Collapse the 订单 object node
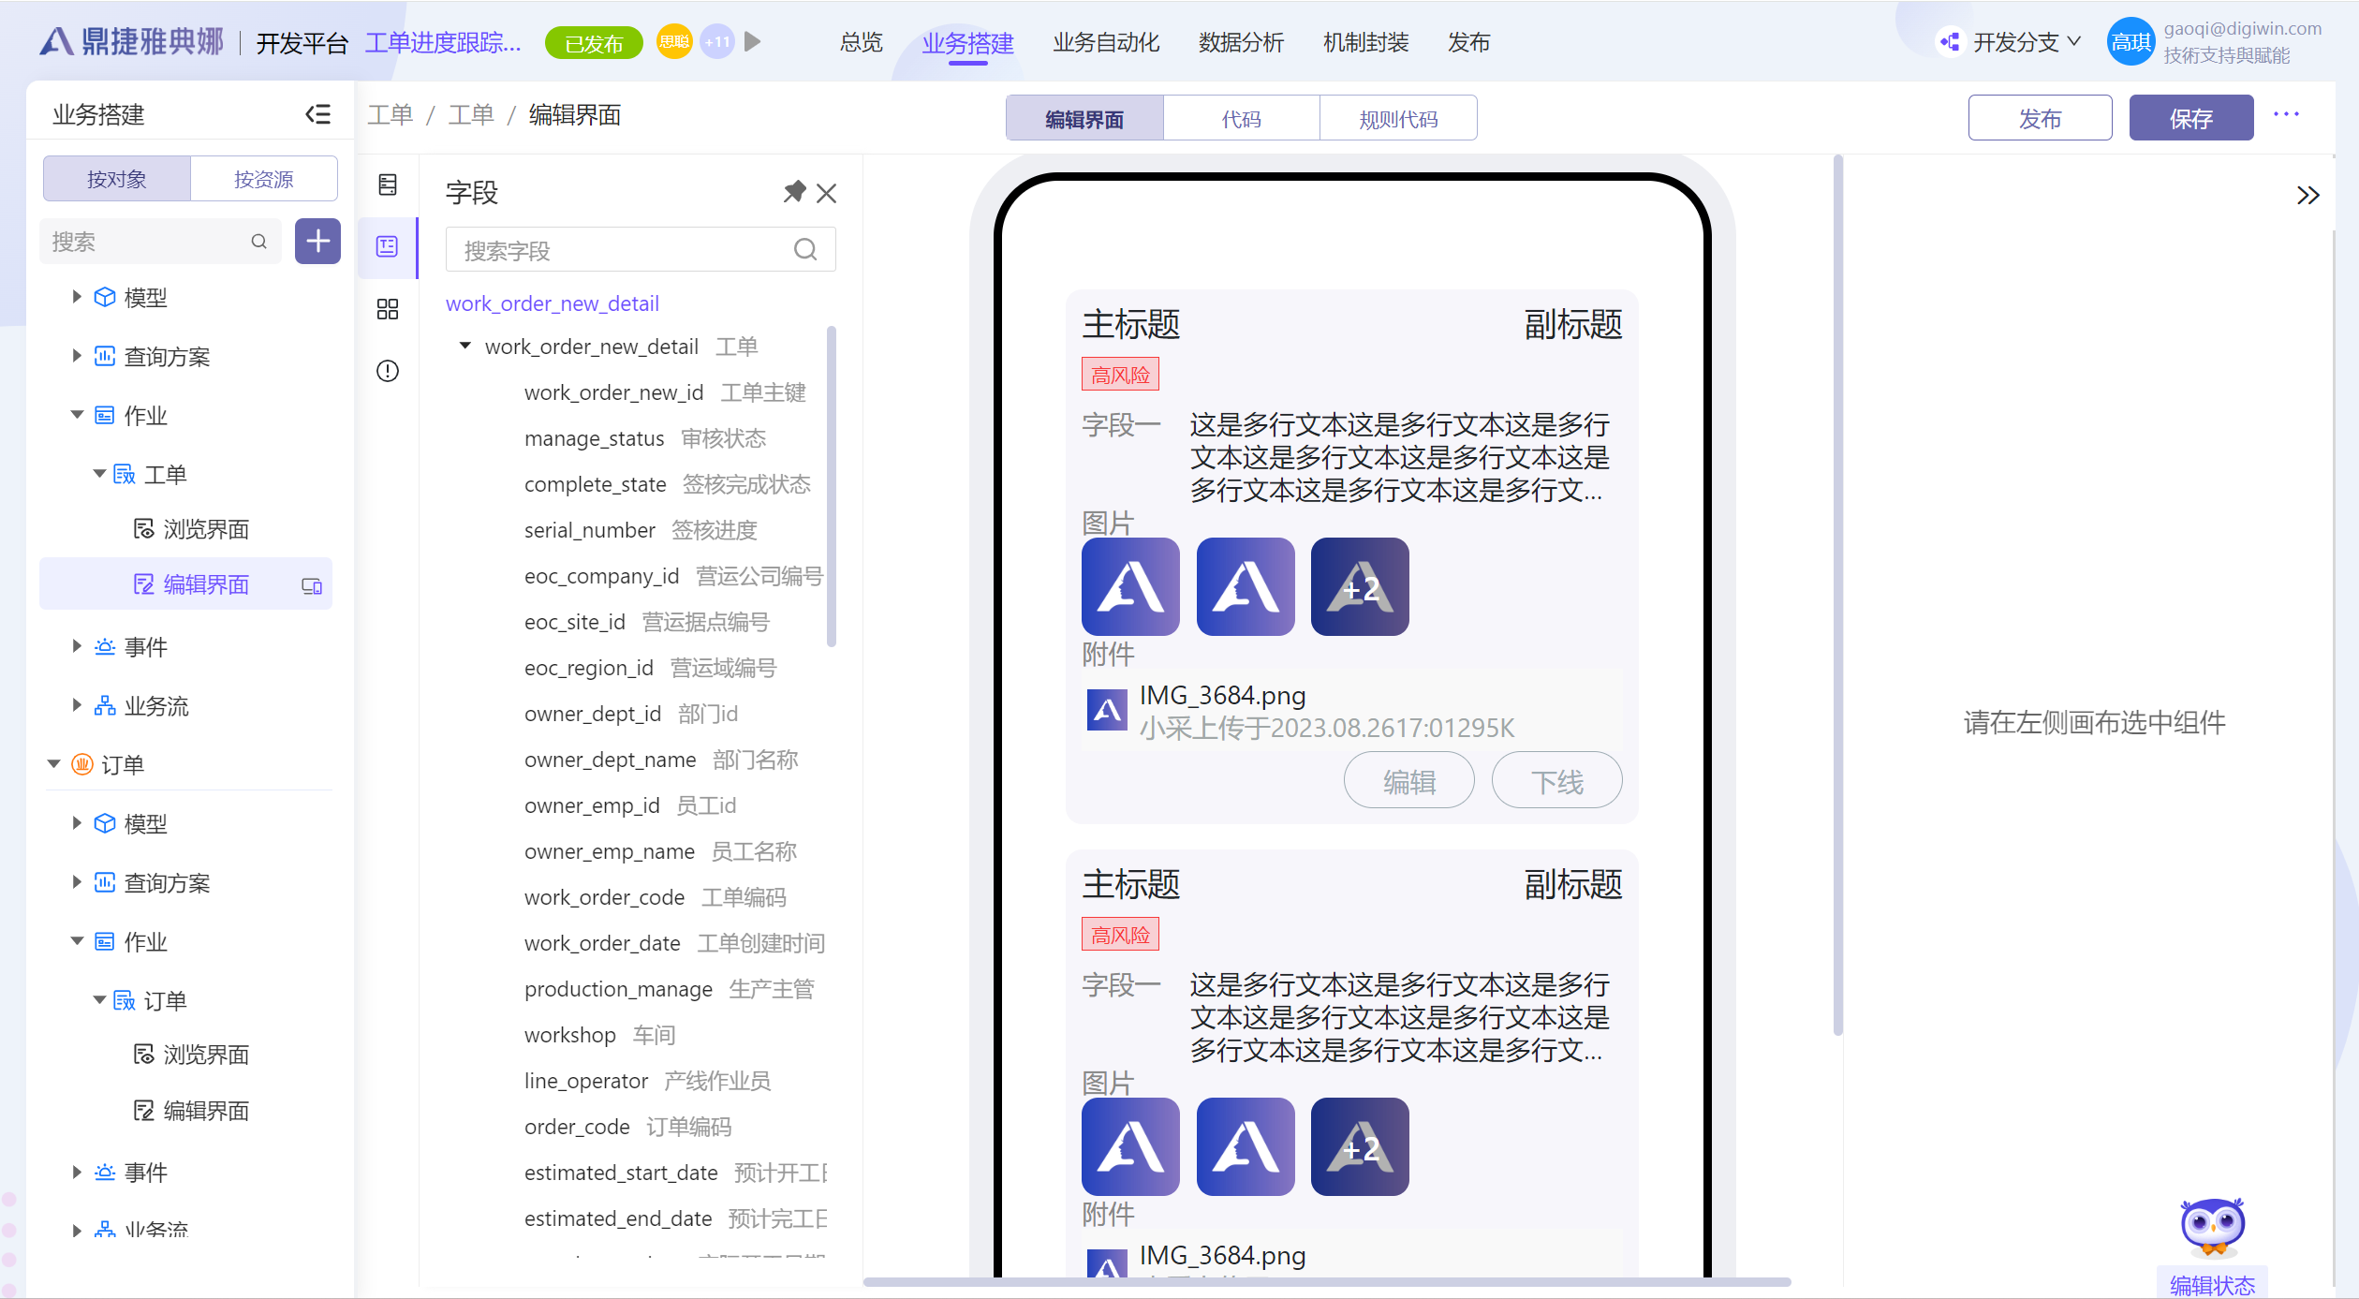 53,764
